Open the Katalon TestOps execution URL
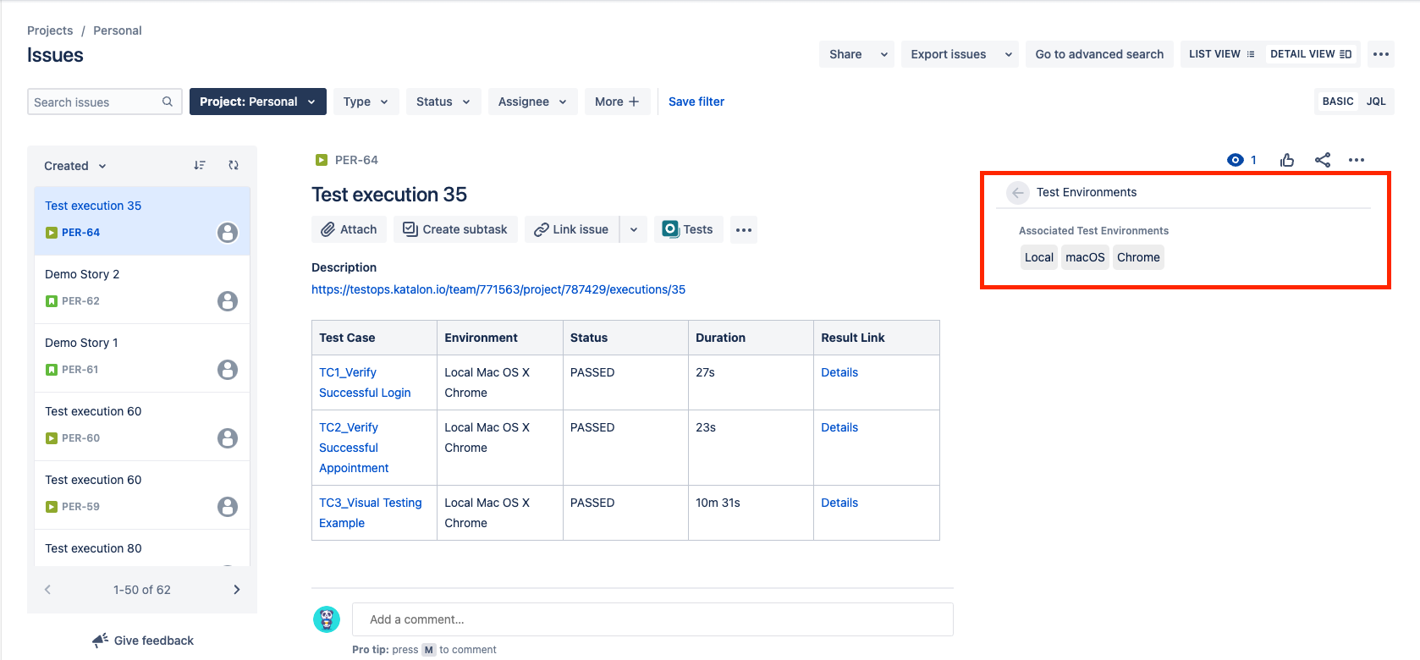The height and width of the screenshot is (660, 1420). (498, 289)
